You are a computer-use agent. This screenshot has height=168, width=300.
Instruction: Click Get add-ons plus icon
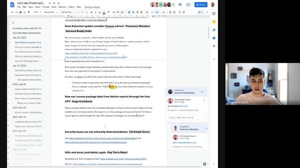214,59
